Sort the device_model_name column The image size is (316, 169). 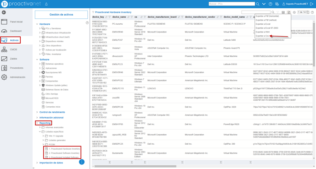(247, 17)
